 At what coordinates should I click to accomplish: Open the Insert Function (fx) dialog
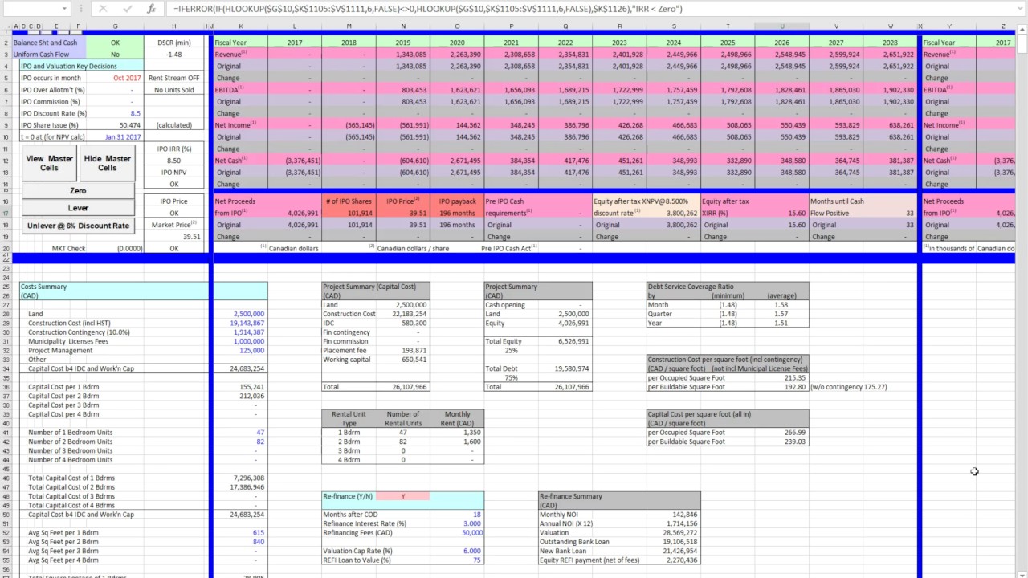pos(152,9)
